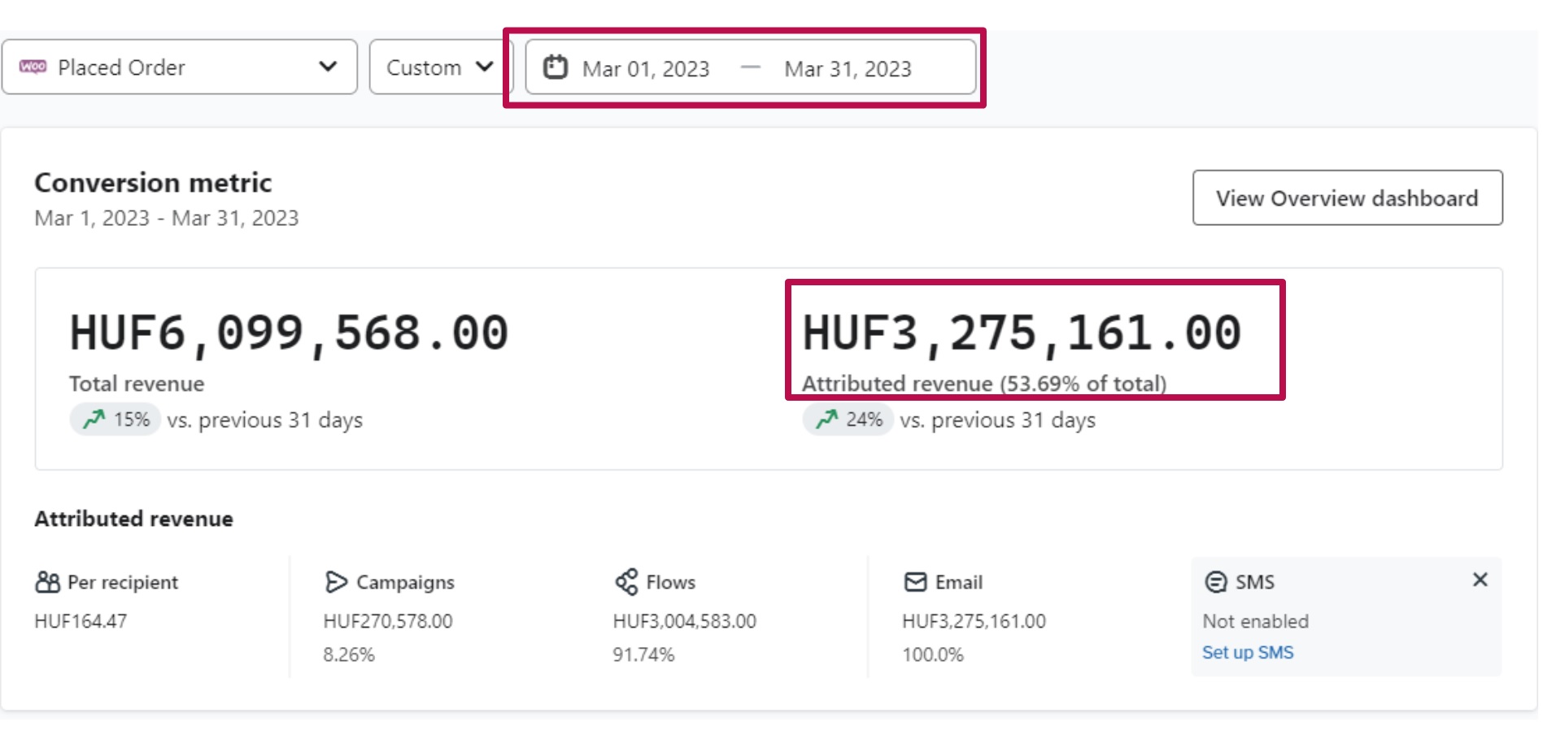Image resolution: width=1556 pixels, height=734 pixels.
Task: Select the HUF6,099,568.00 total revenue figure
Action: (289, 333)
